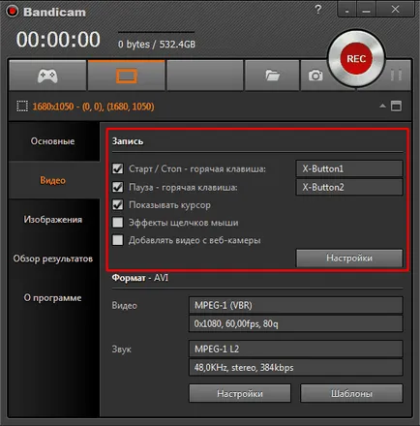Image resolution: width=420 pixels, height=426 pixels.
Task: Edit the X-Button2 hotkey field
Action: pos(349,187)
